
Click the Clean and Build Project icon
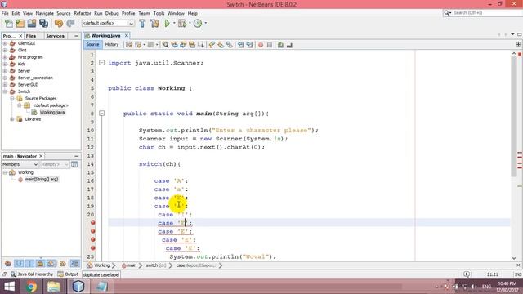[154, 24]
